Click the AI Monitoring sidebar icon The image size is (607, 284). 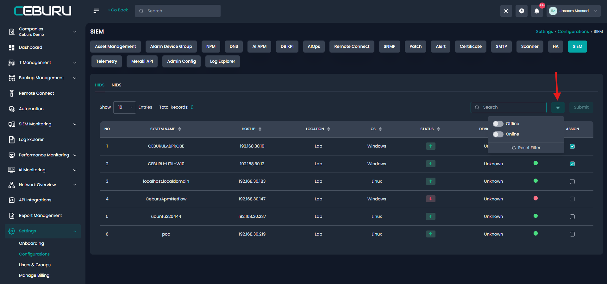pyautogui.click(x=12, y=170)
